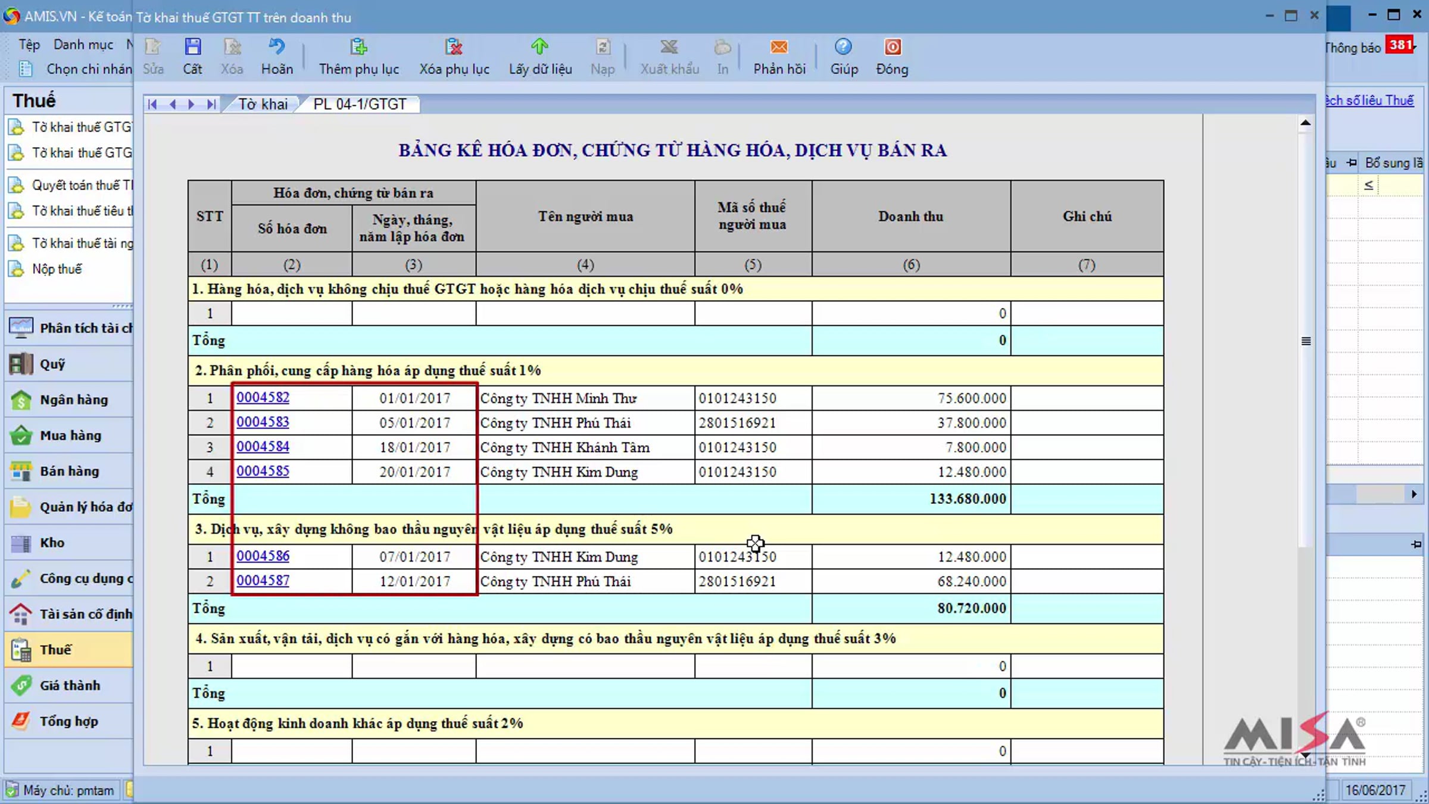The image size is (1429, 804).
Task: Open the Quỹ module in sidebar
Action: pyautogui.click(x=69, y=364)
